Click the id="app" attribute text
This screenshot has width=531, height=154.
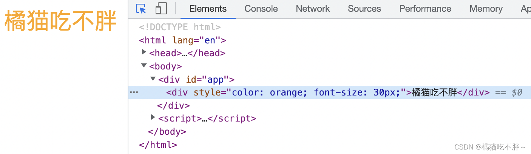coord(207,80)
